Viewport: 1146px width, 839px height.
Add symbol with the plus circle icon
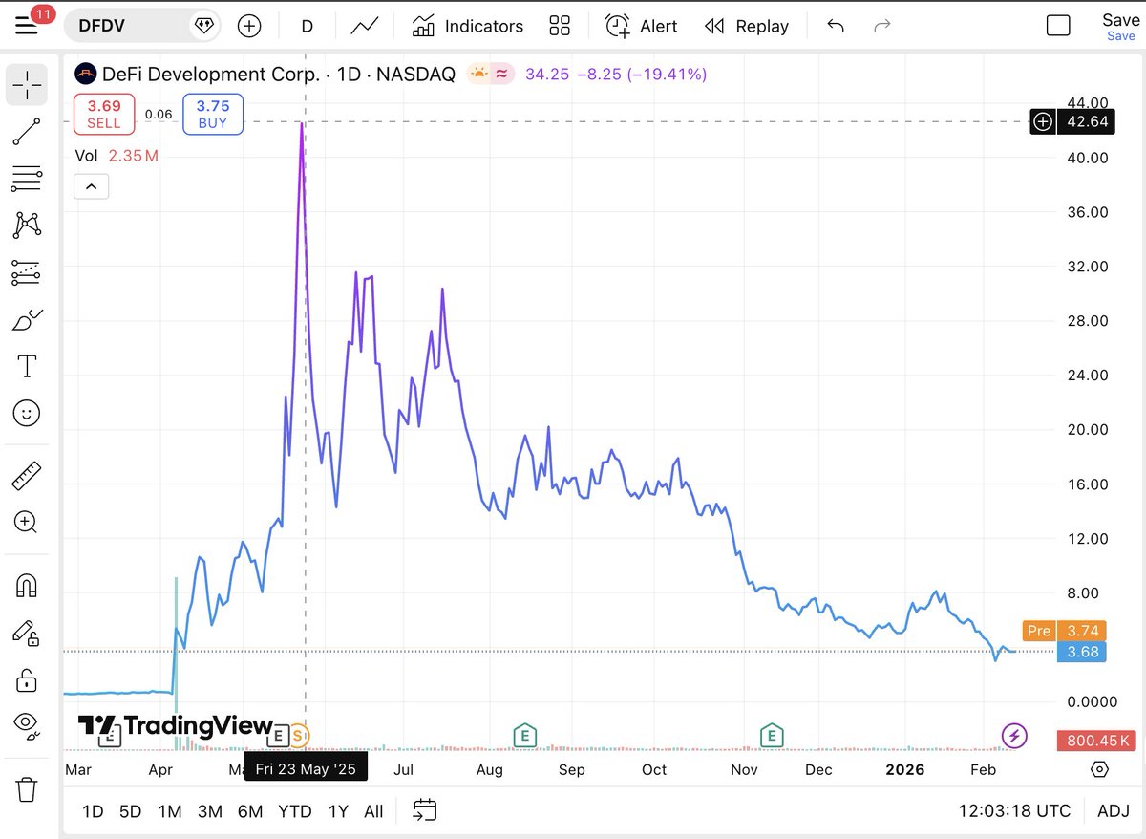point(249,26)
